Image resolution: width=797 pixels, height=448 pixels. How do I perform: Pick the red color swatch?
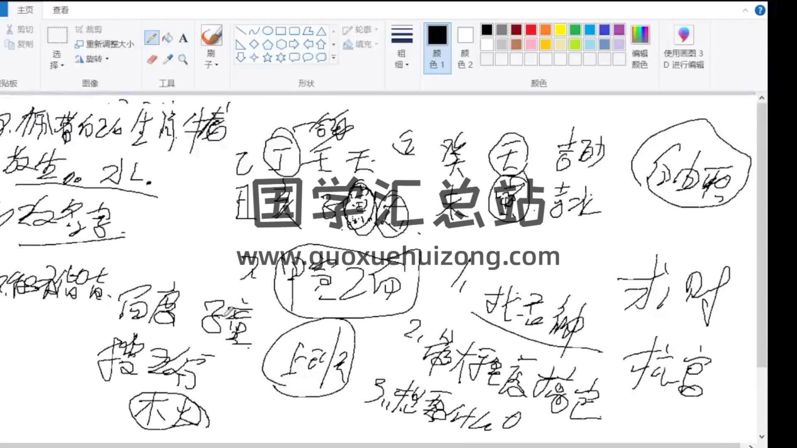[x=531, y=30]
